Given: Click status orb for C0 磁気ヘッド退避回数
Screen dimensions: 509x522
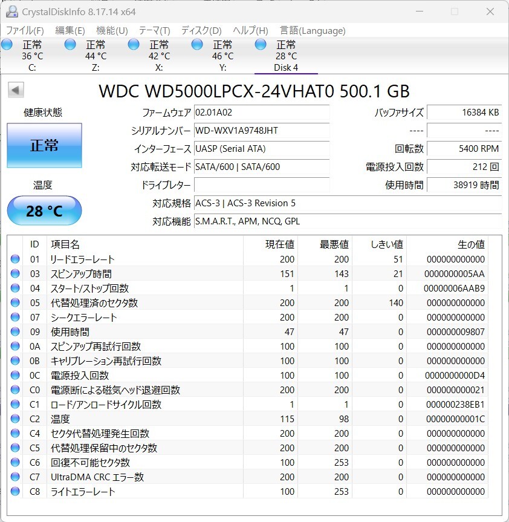Looking at the screenshot, I should coord(15,390).
